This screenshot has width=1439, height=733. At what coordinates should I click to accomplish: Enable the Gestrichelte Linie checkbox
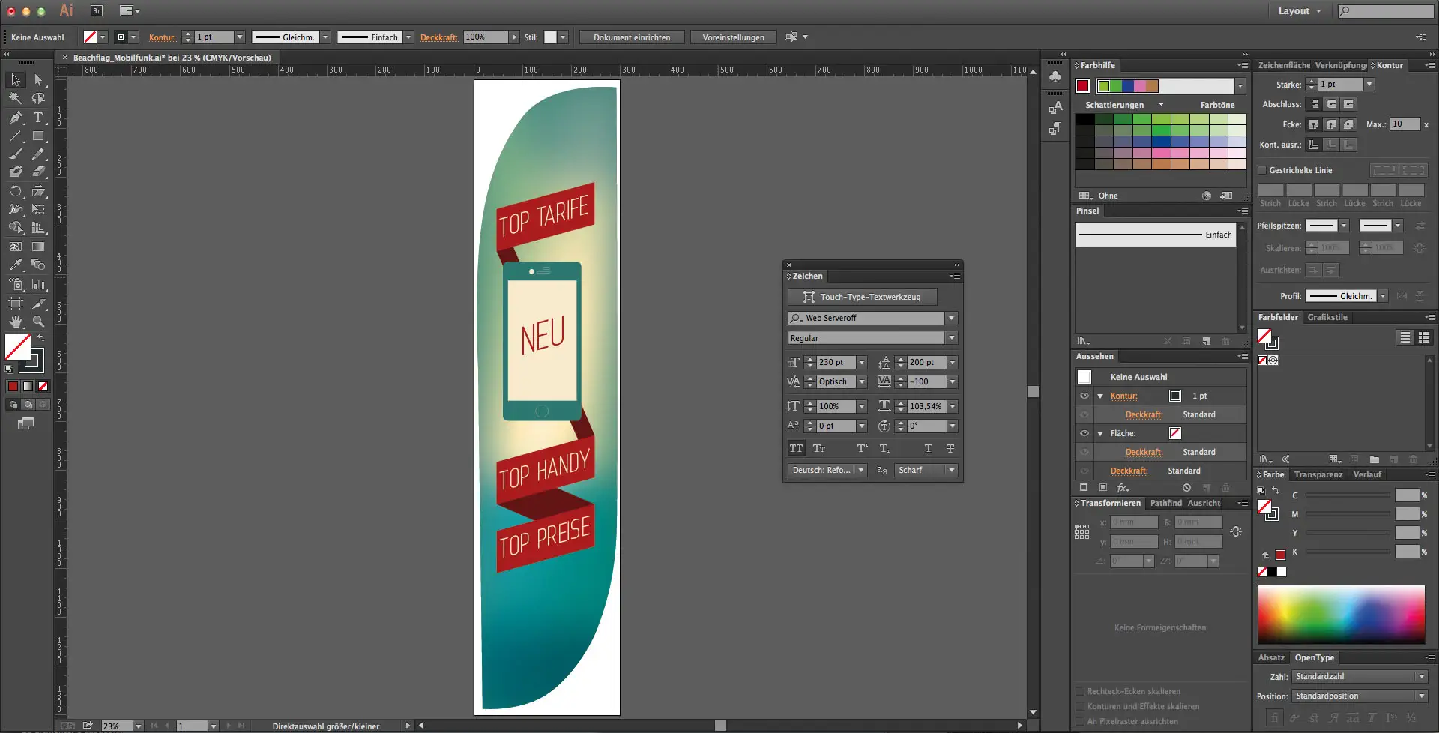point(1262,170)
